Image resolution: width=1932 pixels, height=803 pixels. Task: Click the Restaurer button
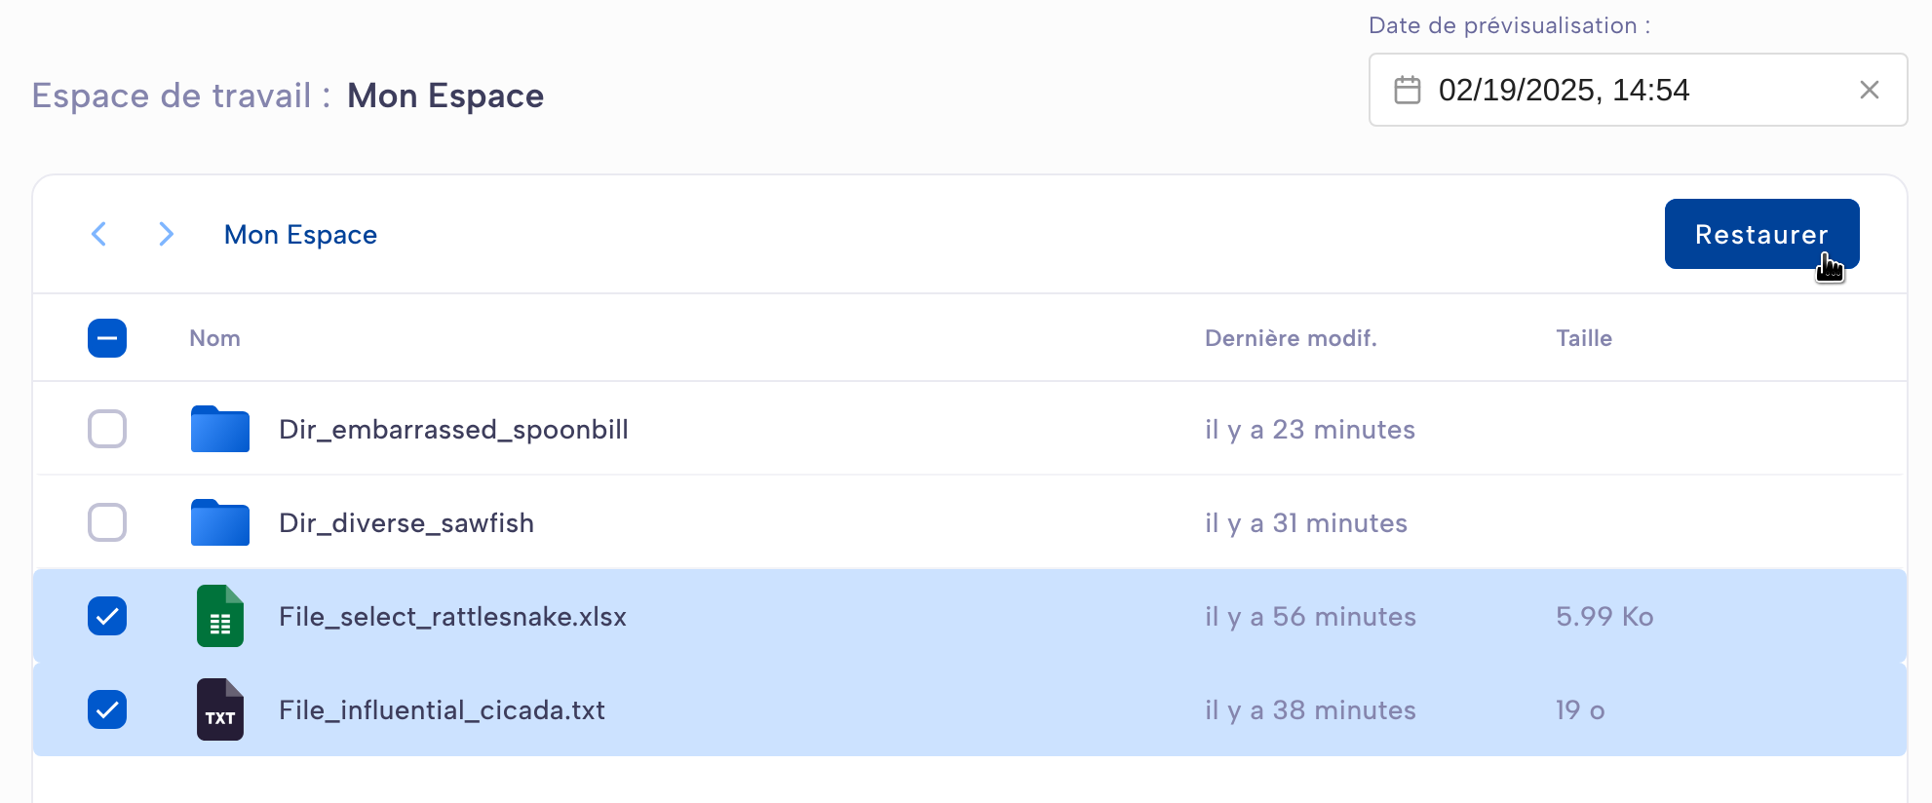point(1761,234)
